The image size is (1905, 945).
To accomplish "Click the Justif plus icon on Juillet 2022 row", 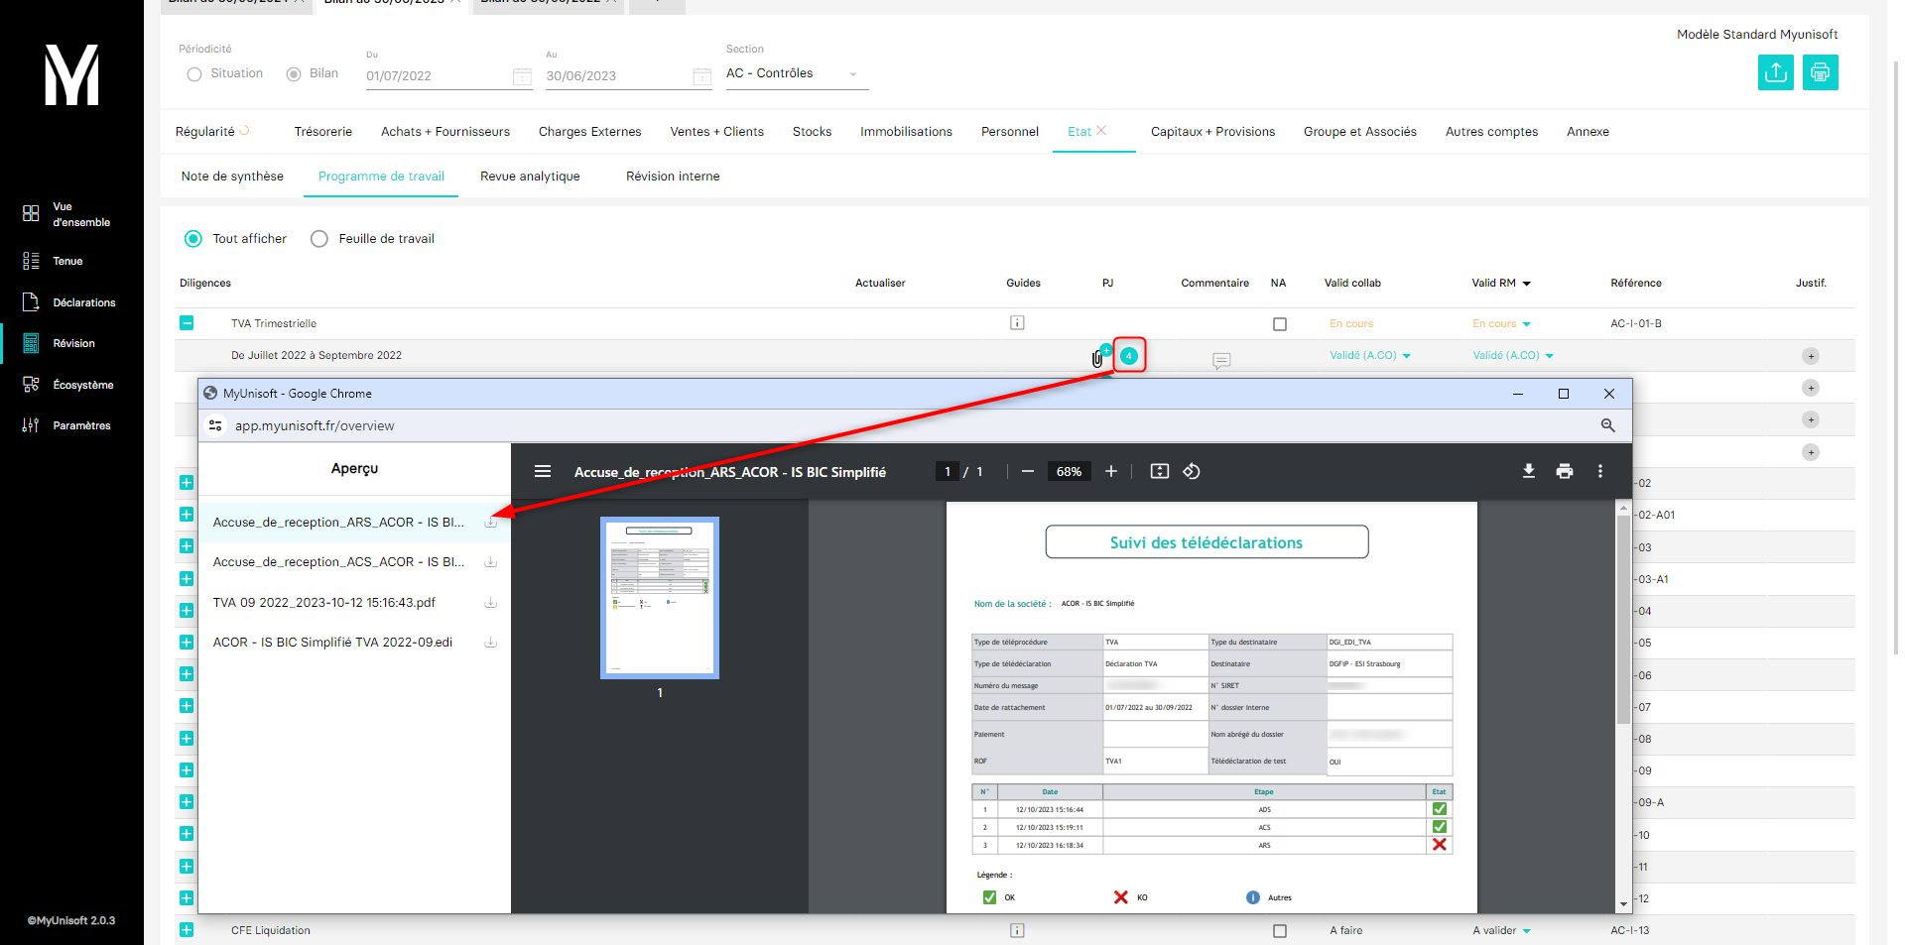I will point(1811,356).
